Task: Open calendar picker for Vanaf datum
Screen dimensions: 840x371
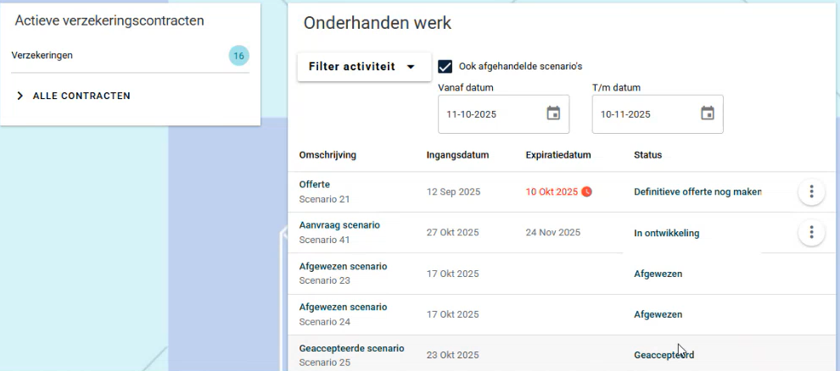Action: [x=553, y=114]
